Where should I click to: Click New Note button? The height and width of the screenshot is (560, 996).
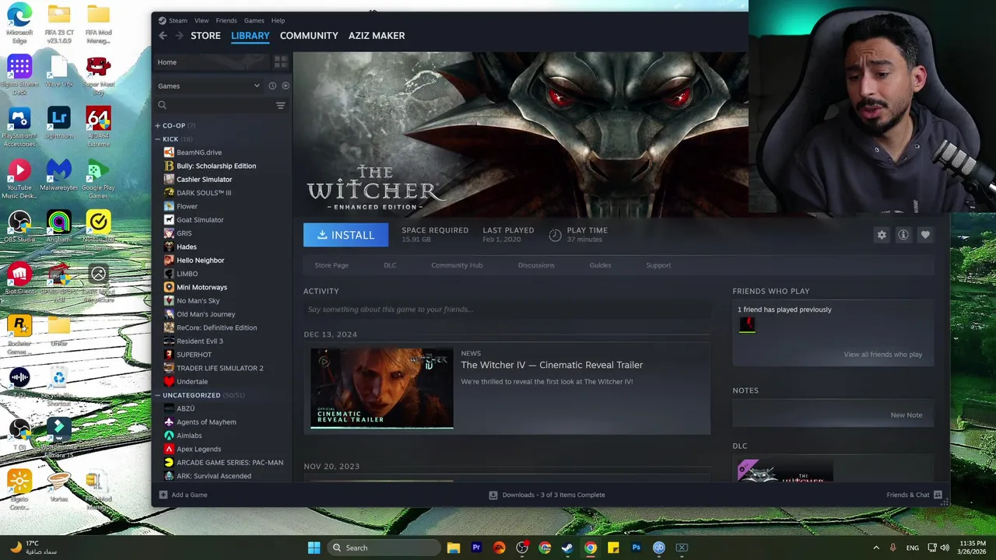pyautogui.click(x=907, y=415)
